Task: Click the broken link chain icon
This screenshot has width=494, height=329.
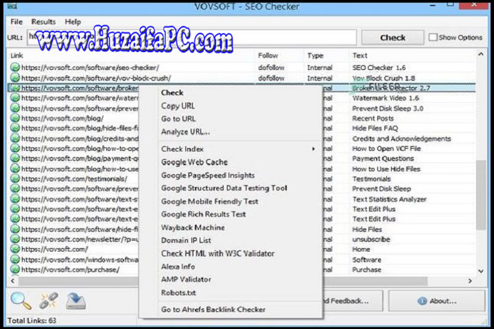Action: (x=48, y=300)
